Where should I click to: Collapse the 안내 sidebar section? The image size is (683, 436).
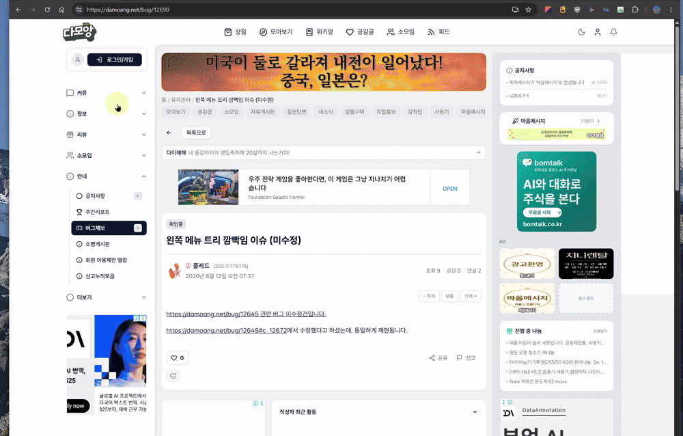107,176
